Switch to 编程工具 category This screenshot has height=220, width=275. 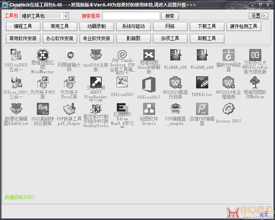(x=23, y=26)
